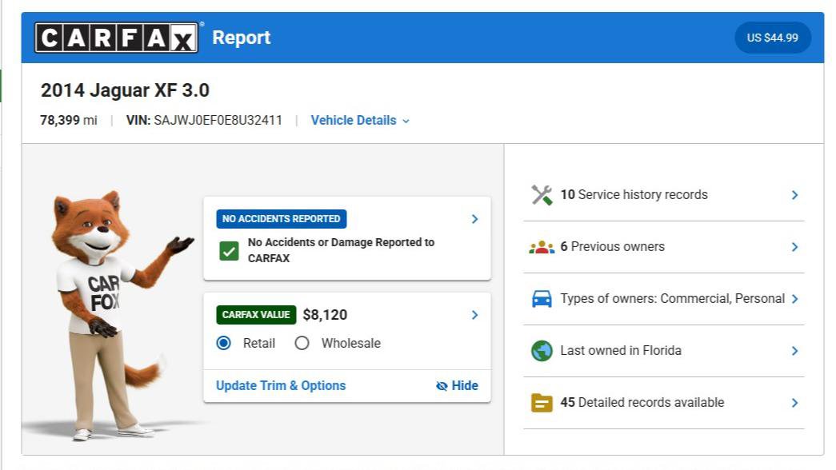
Task: Click the globe icon beside Last owned in Florida
Action: 542,351
